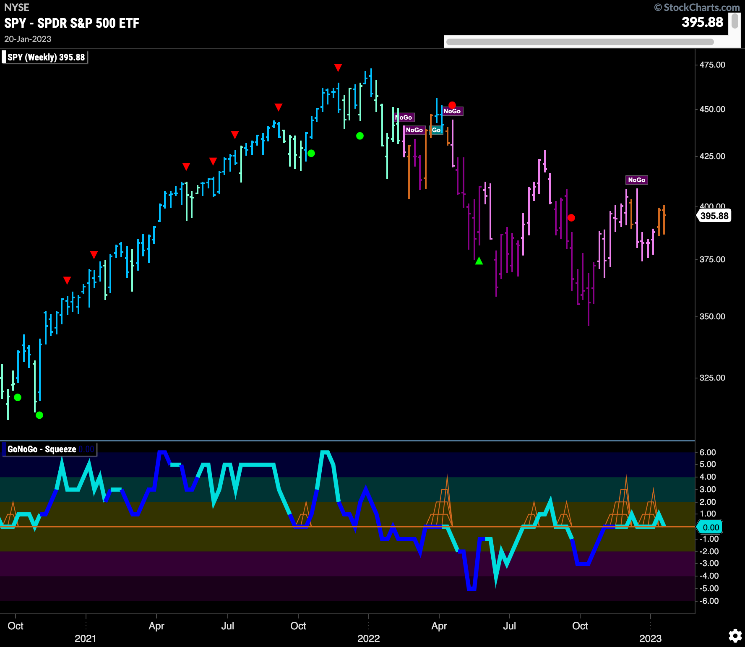Click the NoGo flag near December 2022
The height and width of the screenshot is (647, 745).
click(x=636, y=180)
